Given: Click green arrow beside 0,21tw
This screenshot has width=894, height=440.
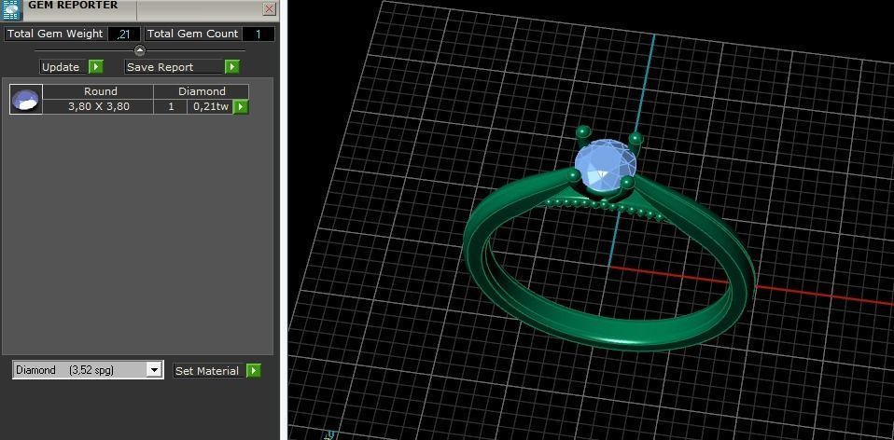Looking at the screenshot, I should click(x=241, y=107).
